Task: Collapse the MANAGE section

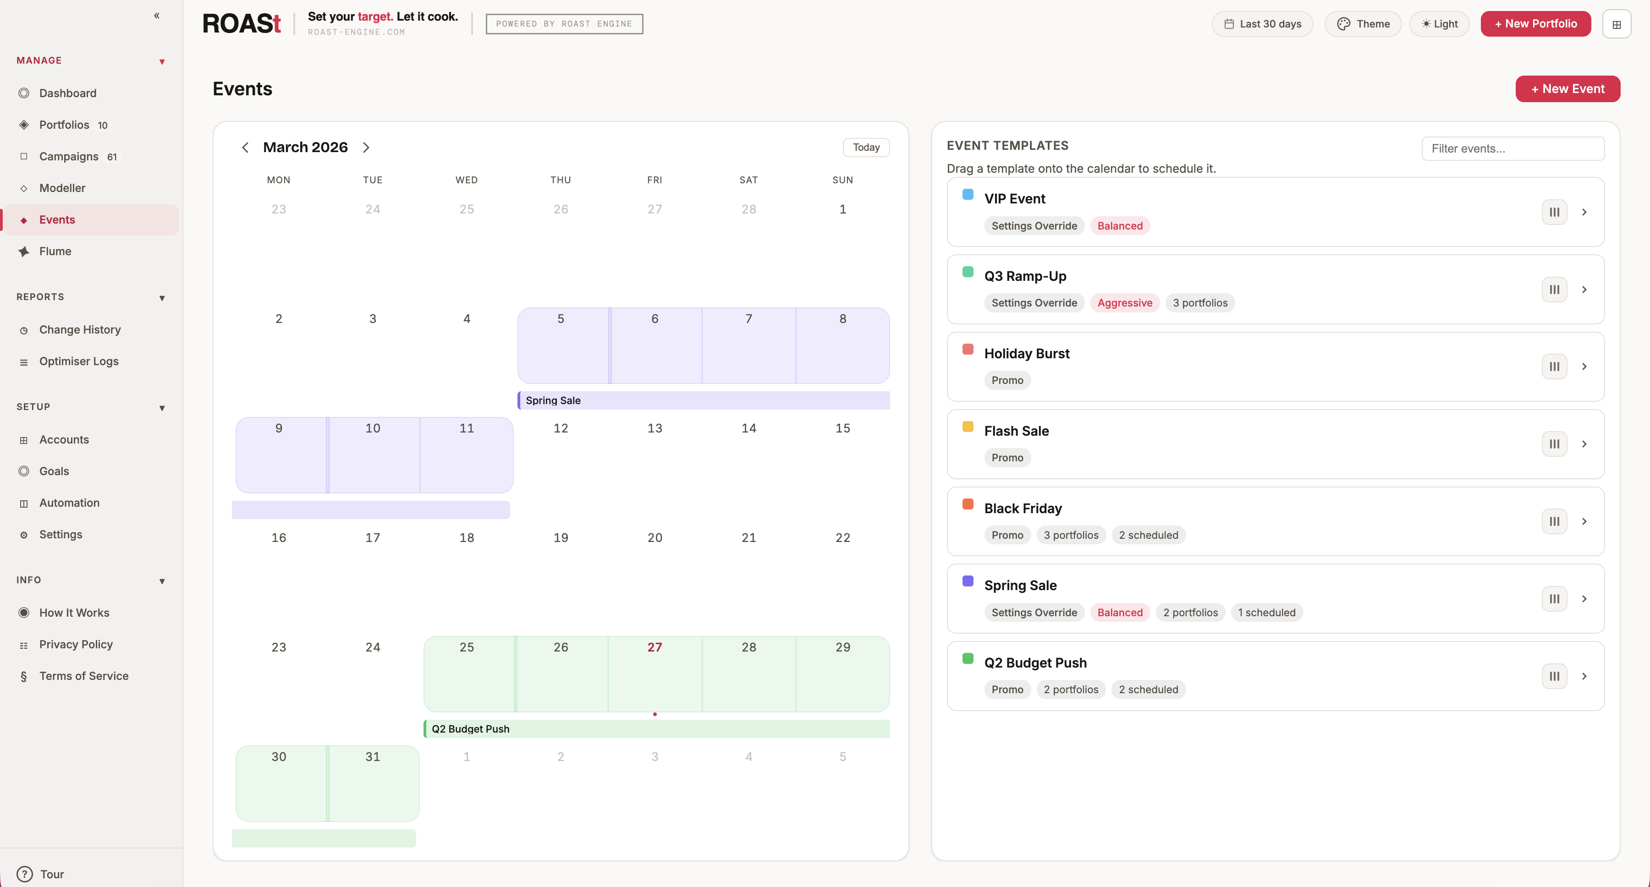Action: (x=162, y=61)
